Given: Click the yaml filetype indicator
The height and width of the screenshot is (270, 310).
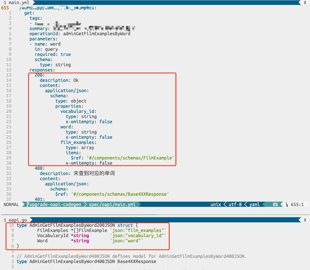Looking at the screenshot, I should [254, 205].
